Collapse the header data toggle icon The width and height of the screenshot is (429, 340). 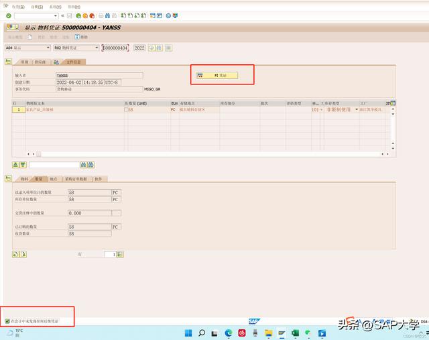pos(8,61)
